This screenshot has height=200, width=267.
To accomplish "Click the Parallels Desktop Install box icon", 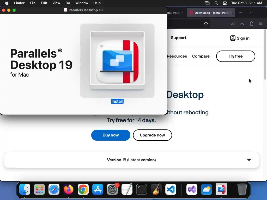I will (x=117, y=60).
